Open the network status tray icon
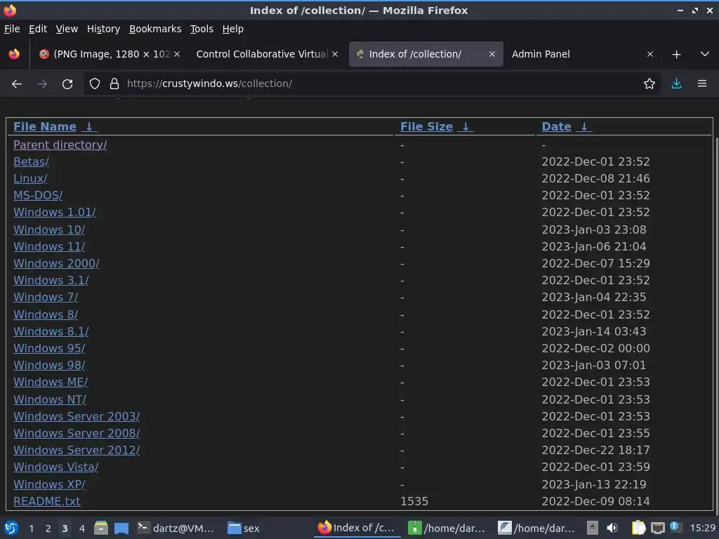The width and height of the screenshot is (719, 539). pos(657,528)
